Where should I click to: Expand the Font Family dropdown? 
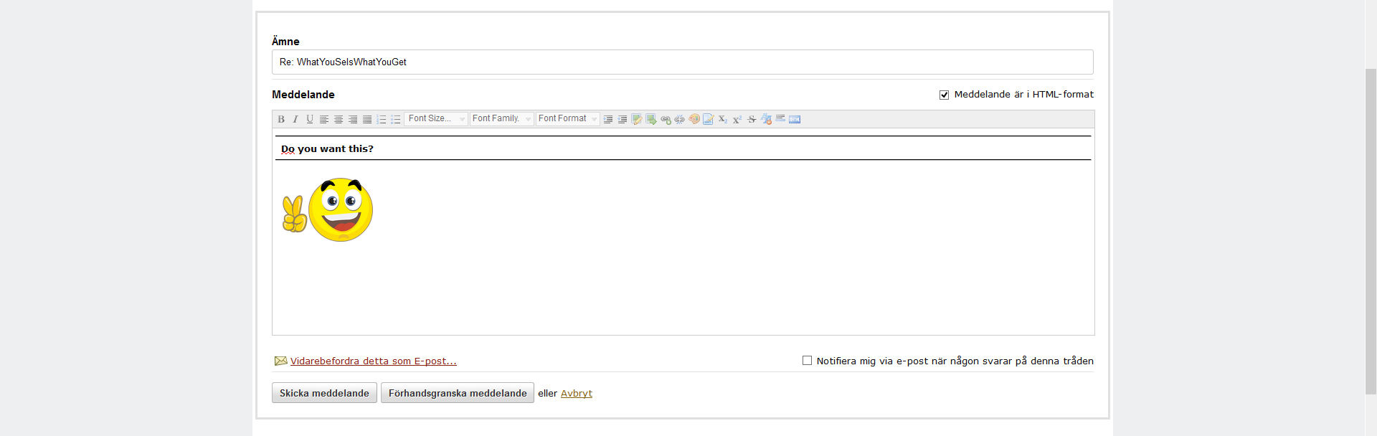coord(501,119)
